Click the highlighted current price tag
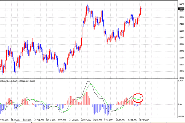Viewport: 185px width, 123px height. click(181, 9)
